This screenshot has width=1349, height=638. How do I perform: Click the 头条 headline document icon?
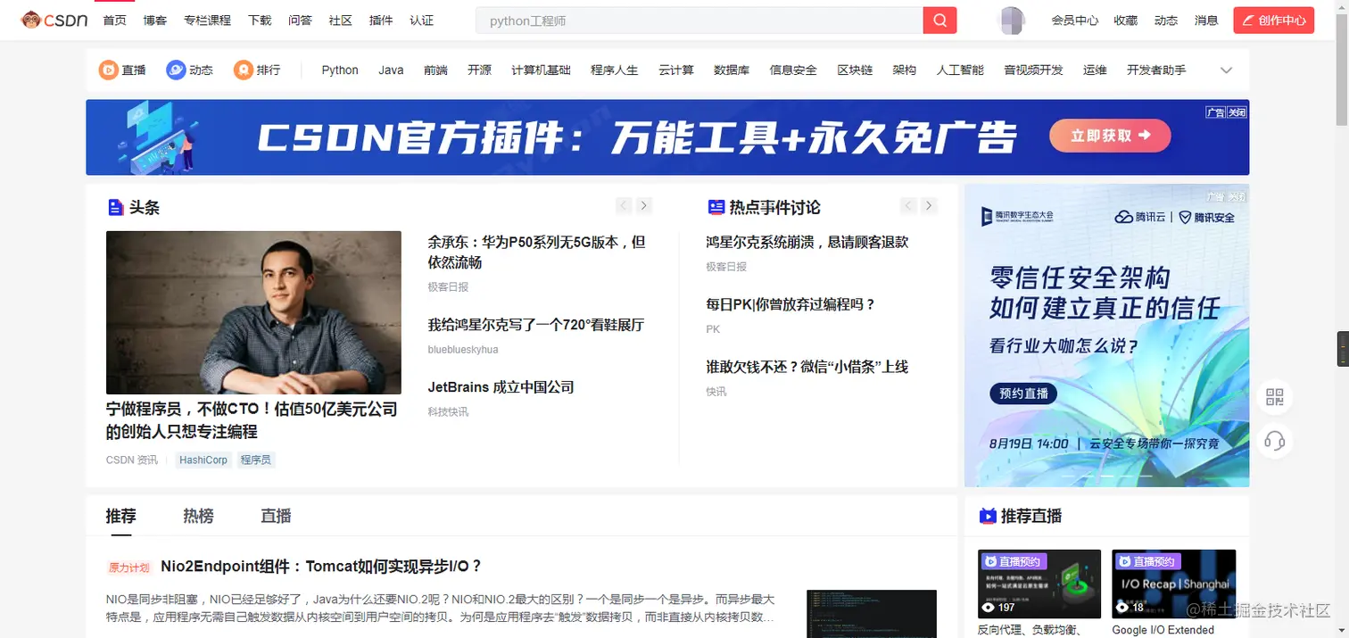pos(115,206)
